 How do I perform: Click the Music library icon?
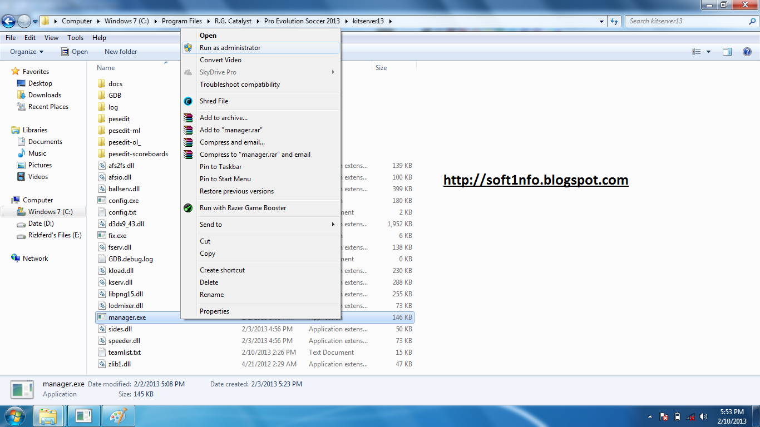pos(21,153)
